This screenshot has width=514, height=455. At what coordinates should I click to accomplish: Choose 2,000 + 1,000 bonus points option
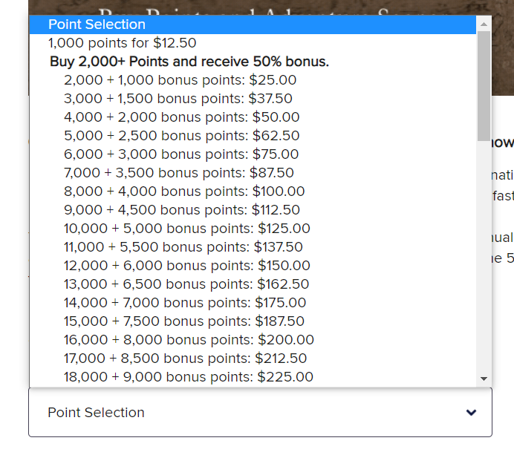pyautogui.click(x=180, y=80)
